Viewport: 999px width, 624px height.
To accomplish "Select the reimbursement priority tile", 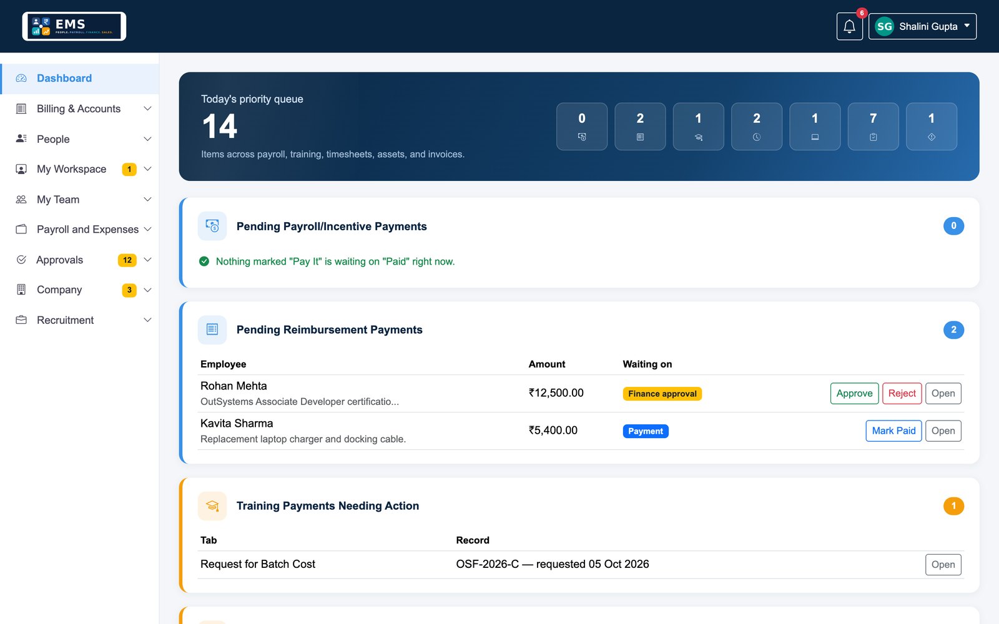I will click(x=640, y=127).
